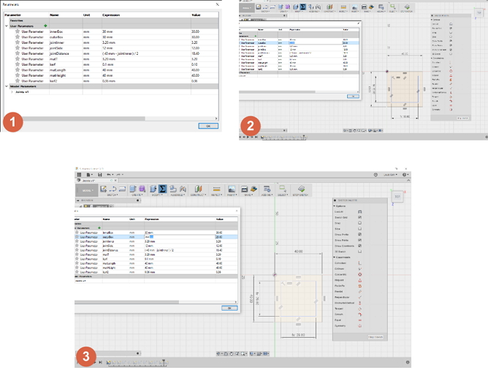
Task: Expand Joints v1 node in top-left dialog
Action: pos(12,92)
